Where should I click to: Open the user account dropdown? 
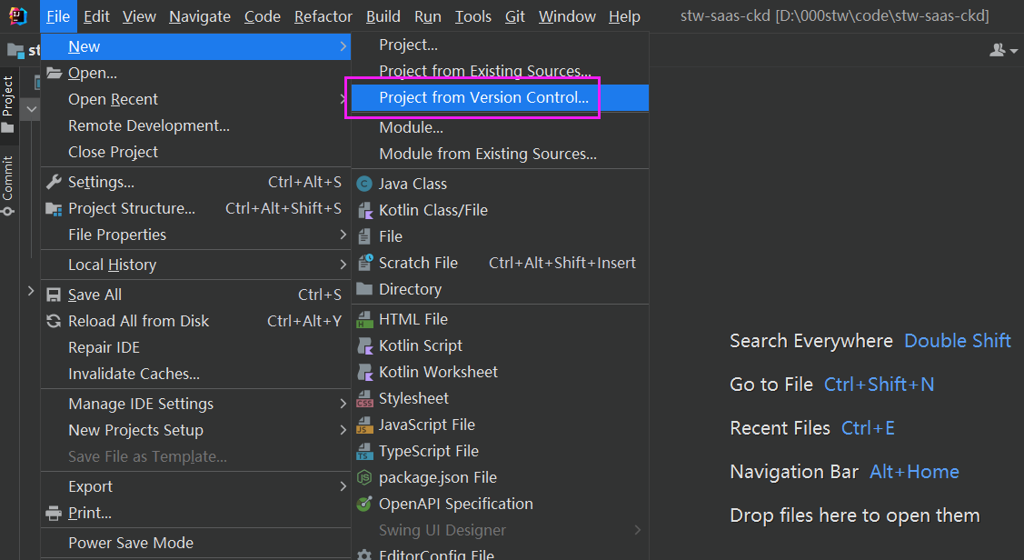click(1003, 51)
